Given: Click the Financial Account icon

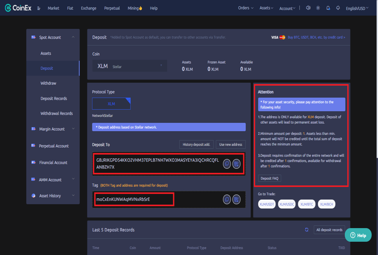Looking at the screenshot, I should tap(33, 162).
